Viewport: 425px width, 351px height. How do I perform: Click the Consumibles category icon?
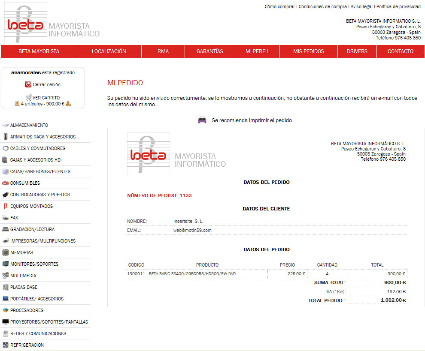(6, 183)
